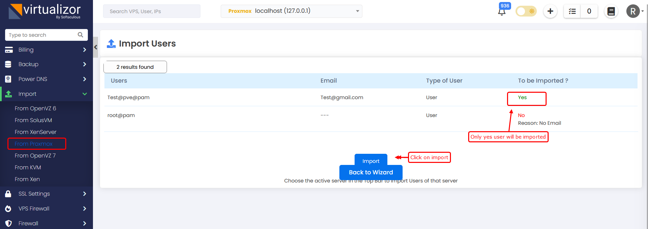Select From XenServer import option
648x229 pixels.
(35, 132)
